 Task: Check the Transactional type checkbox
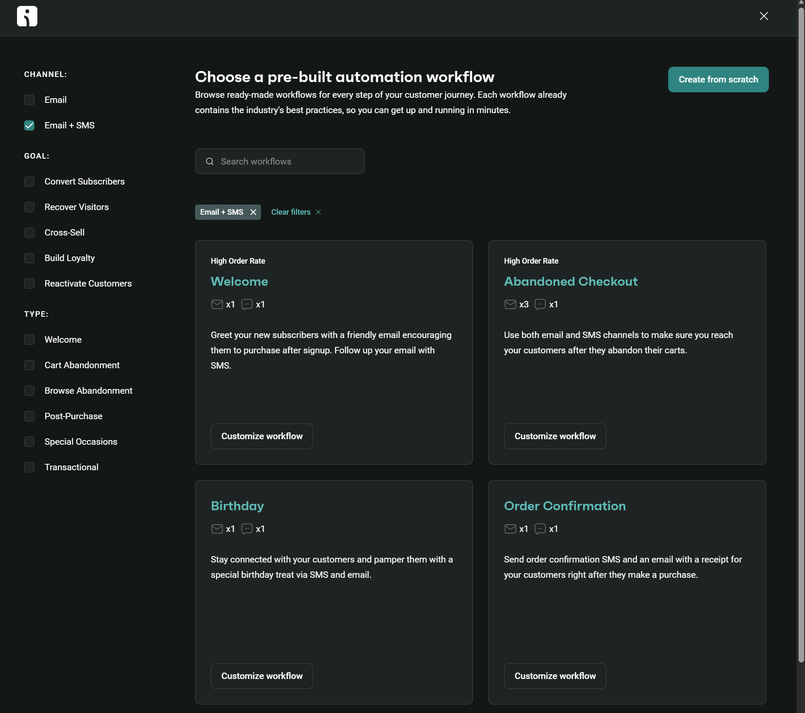[29, 467]
